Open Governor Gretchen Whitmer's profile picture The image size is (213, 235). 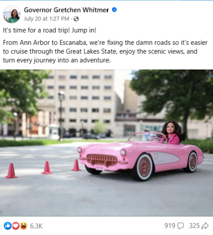pyautogui.click(x=12, y=15)
